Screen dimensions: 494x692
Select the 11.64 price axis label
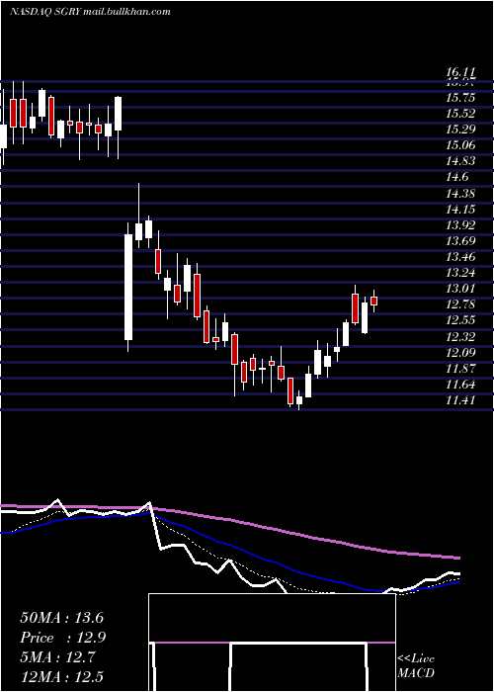[460, 385]
